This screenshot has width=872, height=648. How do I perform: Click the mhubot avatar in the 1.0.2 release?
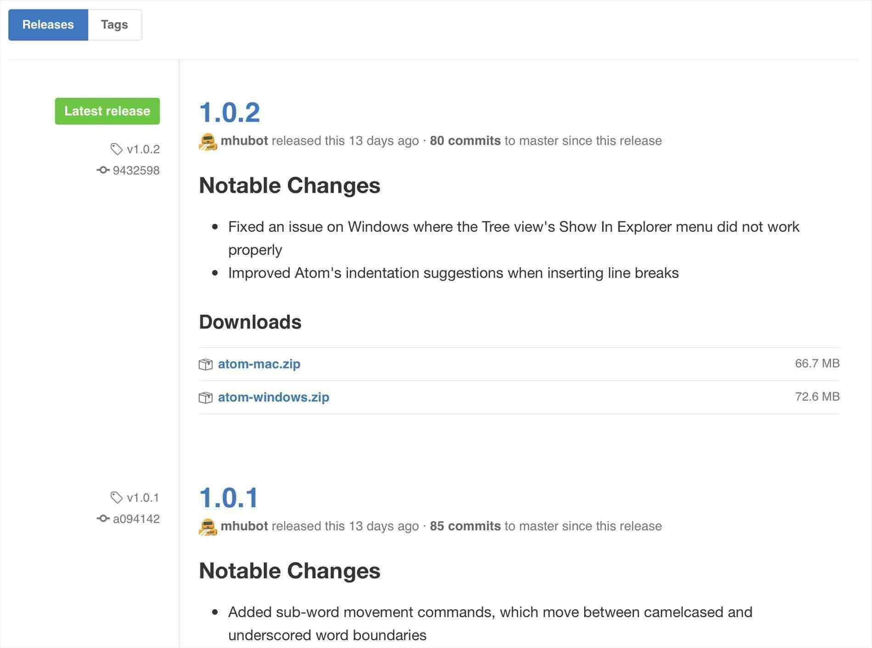pos(208,141)
